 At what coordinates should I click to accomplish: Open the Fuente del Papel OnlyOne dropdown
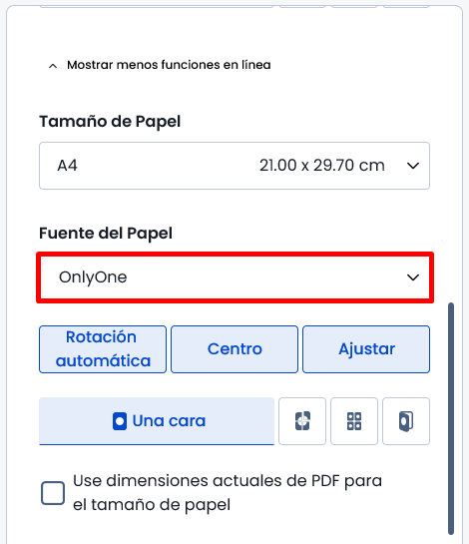(234, 277)
